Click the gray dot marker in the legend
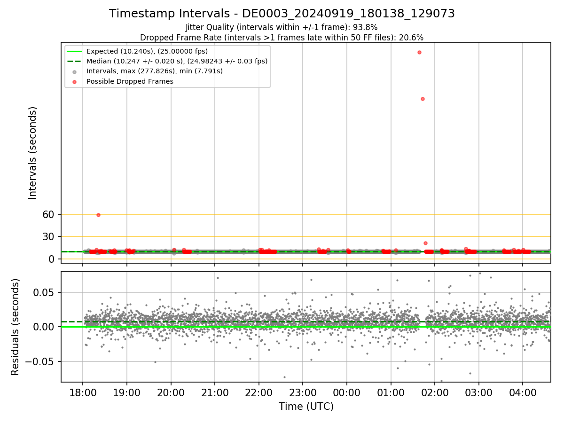 74,71
